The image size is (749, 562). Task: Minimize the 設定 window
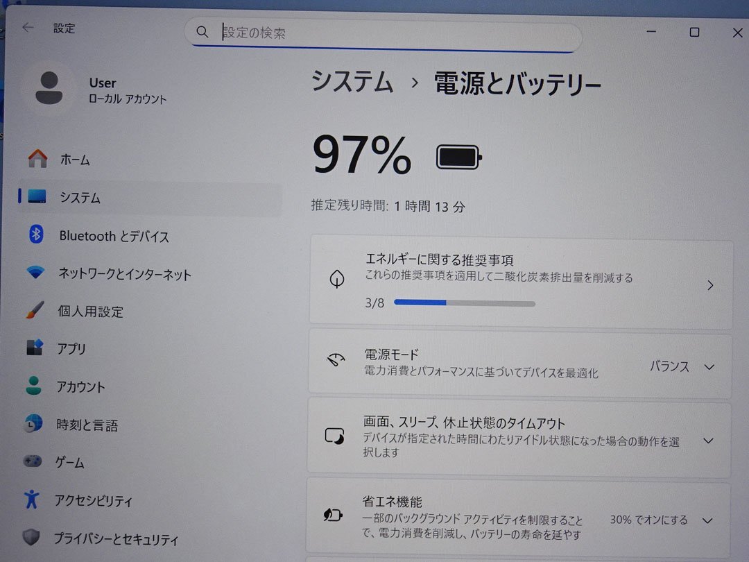click(651, 31)
